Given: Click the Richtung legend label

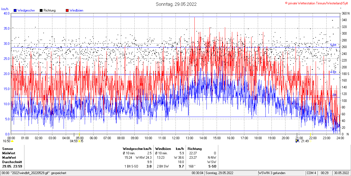Looking at the screenshot, I should coord(50,10).
